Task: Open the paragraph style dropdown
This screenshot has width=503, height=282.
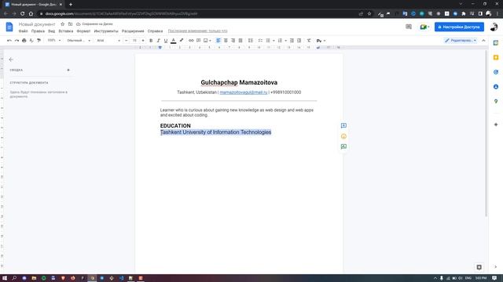Action: (x=79, y=41)
